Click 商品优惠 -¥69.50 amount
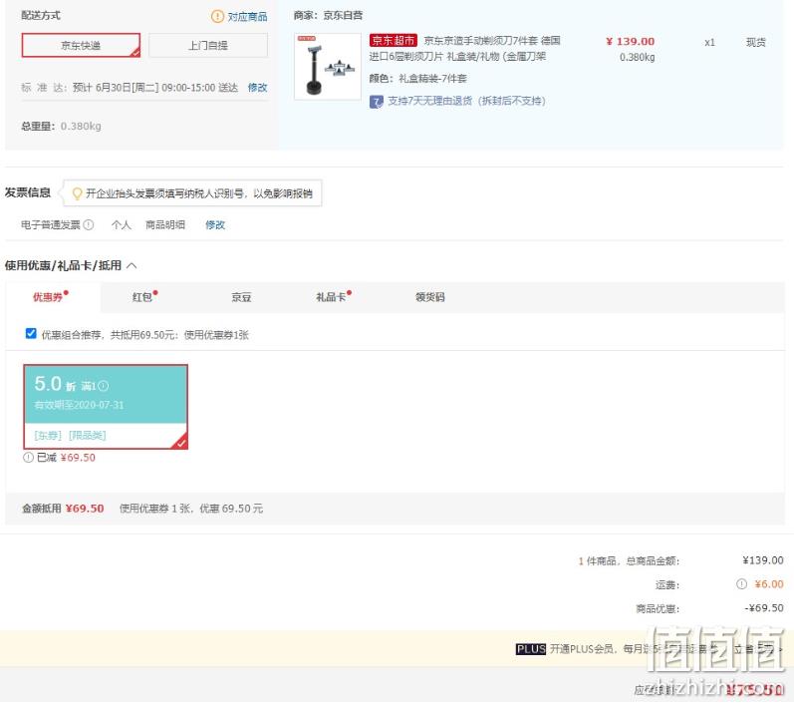 (x=764, y=607)
